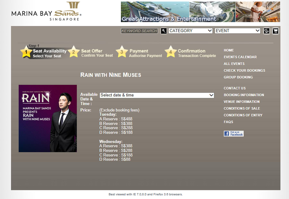Go to the HOME page link
The height and width of the screenshot is (199, 289).
(229, 50)
